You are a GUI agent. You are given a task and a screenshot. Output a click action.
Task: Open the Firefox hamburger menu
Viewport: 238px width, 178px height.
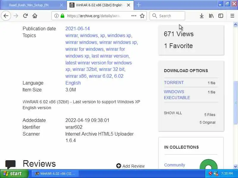(232, 16)
